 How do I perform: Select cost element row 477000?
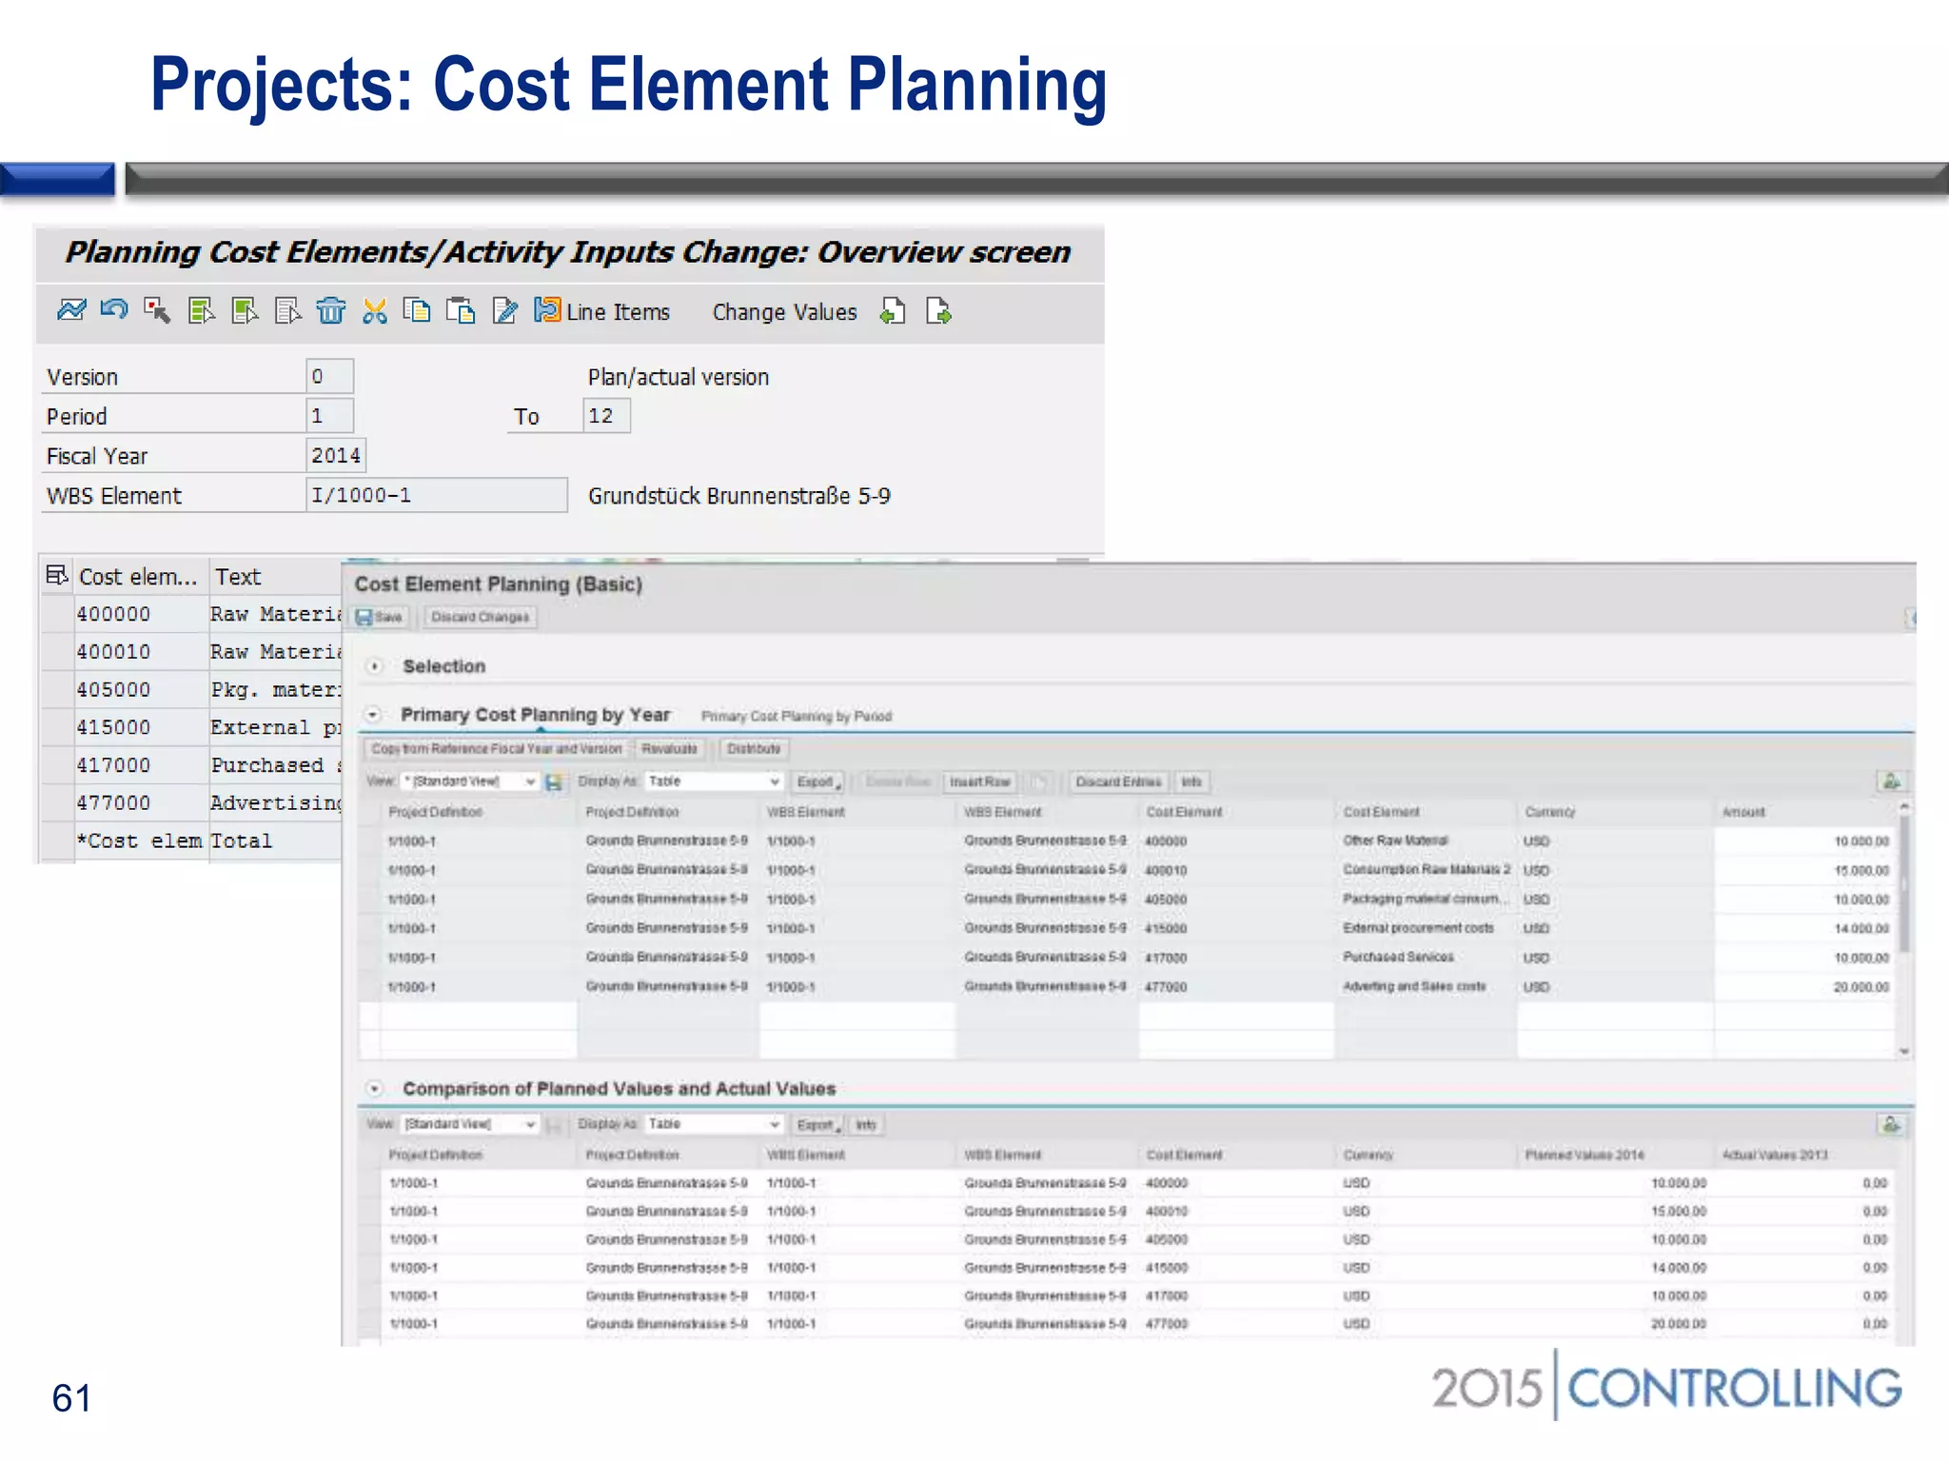pos(58,802)
